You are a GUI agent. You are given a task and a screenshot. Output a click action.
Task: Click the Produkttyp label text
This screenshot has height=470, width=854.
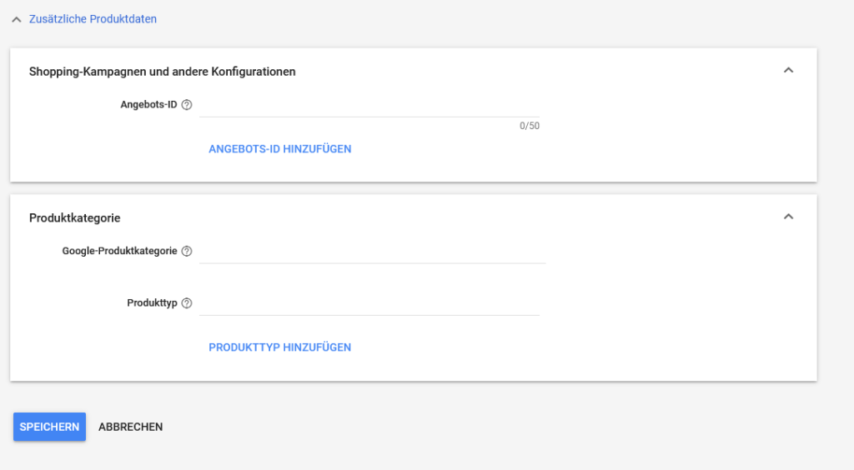[151, 303]
